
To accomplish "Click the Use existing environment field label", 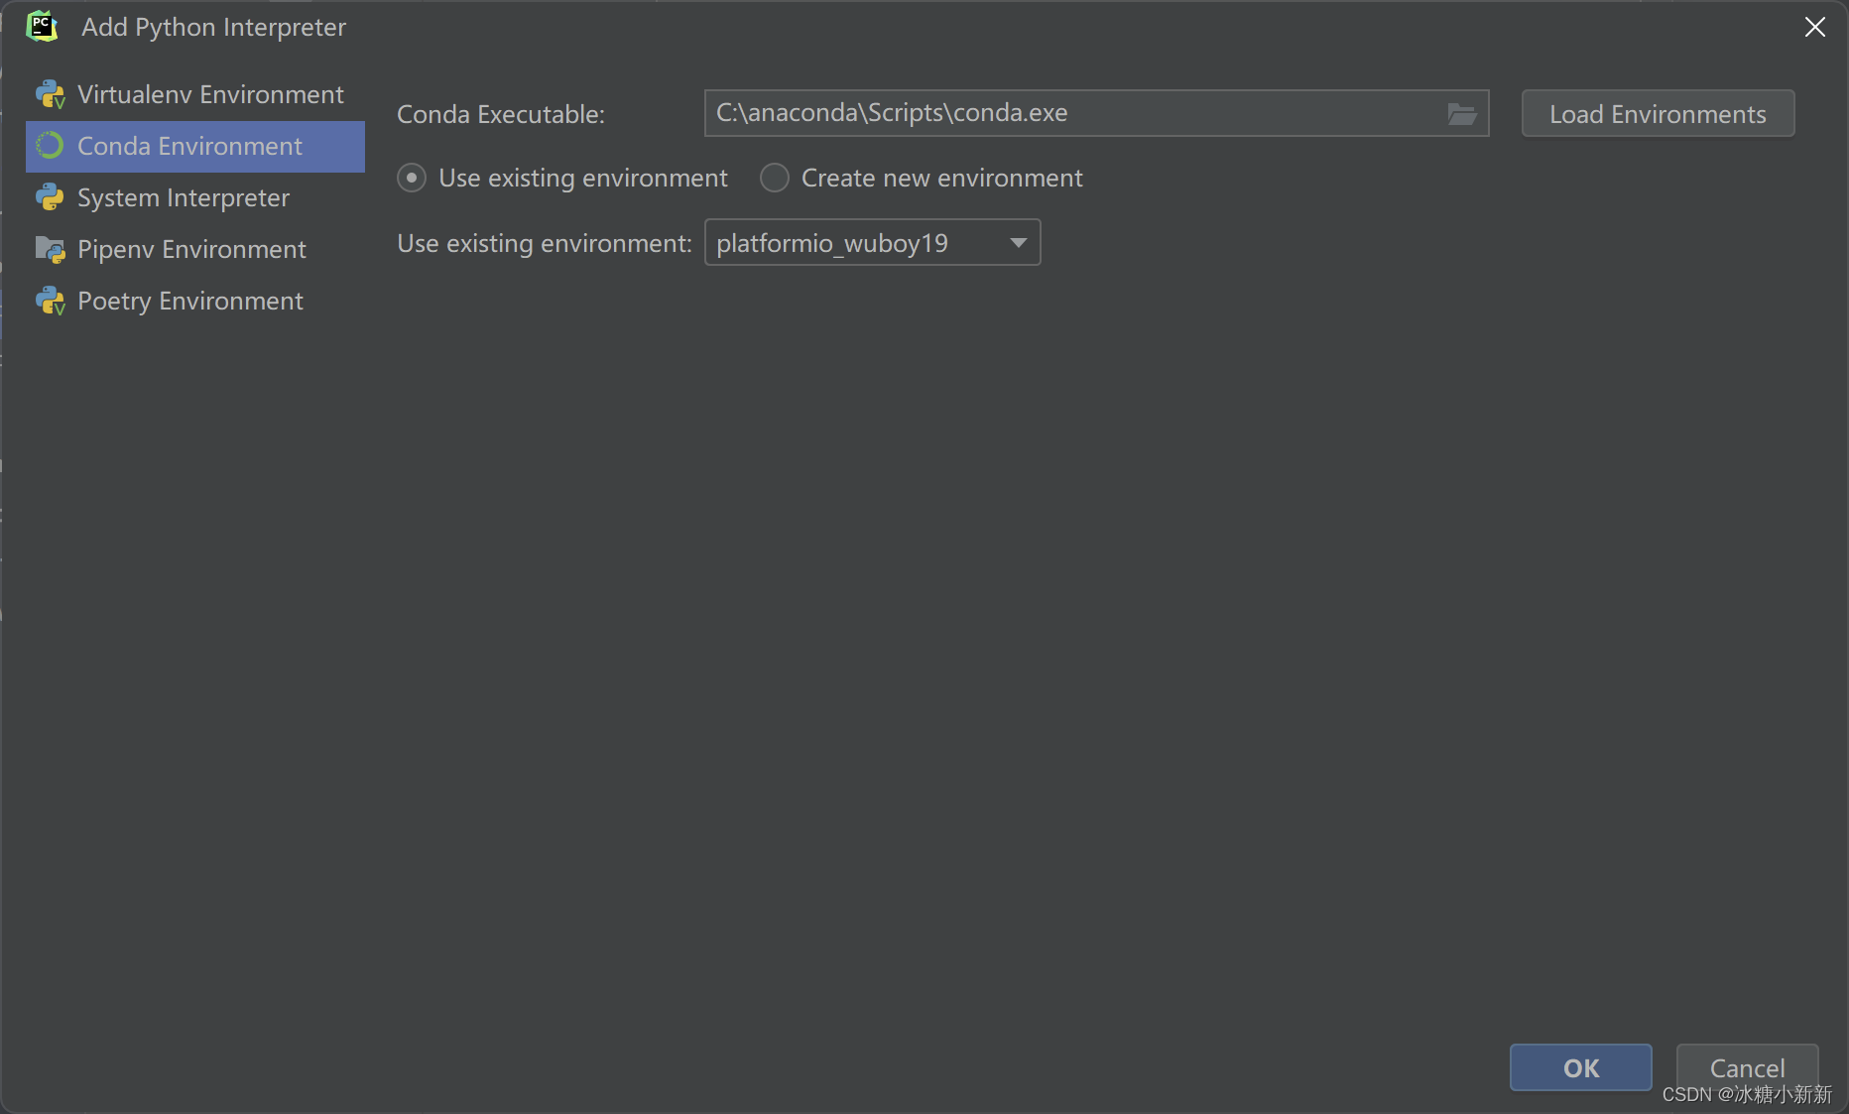I will 545,243.
